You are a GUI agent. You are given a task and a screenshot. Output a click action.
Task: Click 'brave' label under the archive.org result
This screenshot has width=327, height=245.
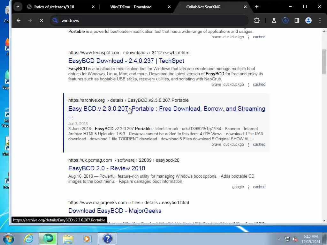click(216, 145)
